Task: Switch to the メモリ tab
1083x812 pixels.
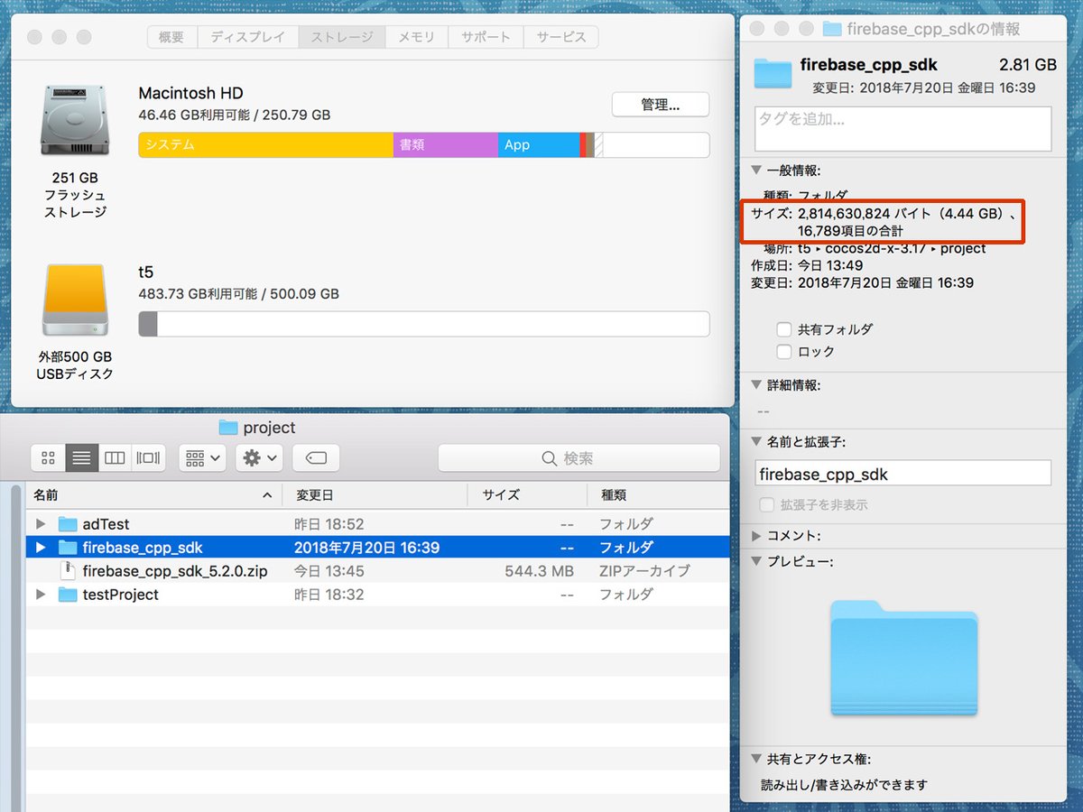Action: click(416, 37)
